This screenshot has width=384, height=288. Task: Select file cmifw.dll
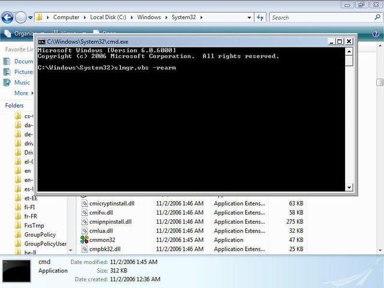[x=101, y=212]
